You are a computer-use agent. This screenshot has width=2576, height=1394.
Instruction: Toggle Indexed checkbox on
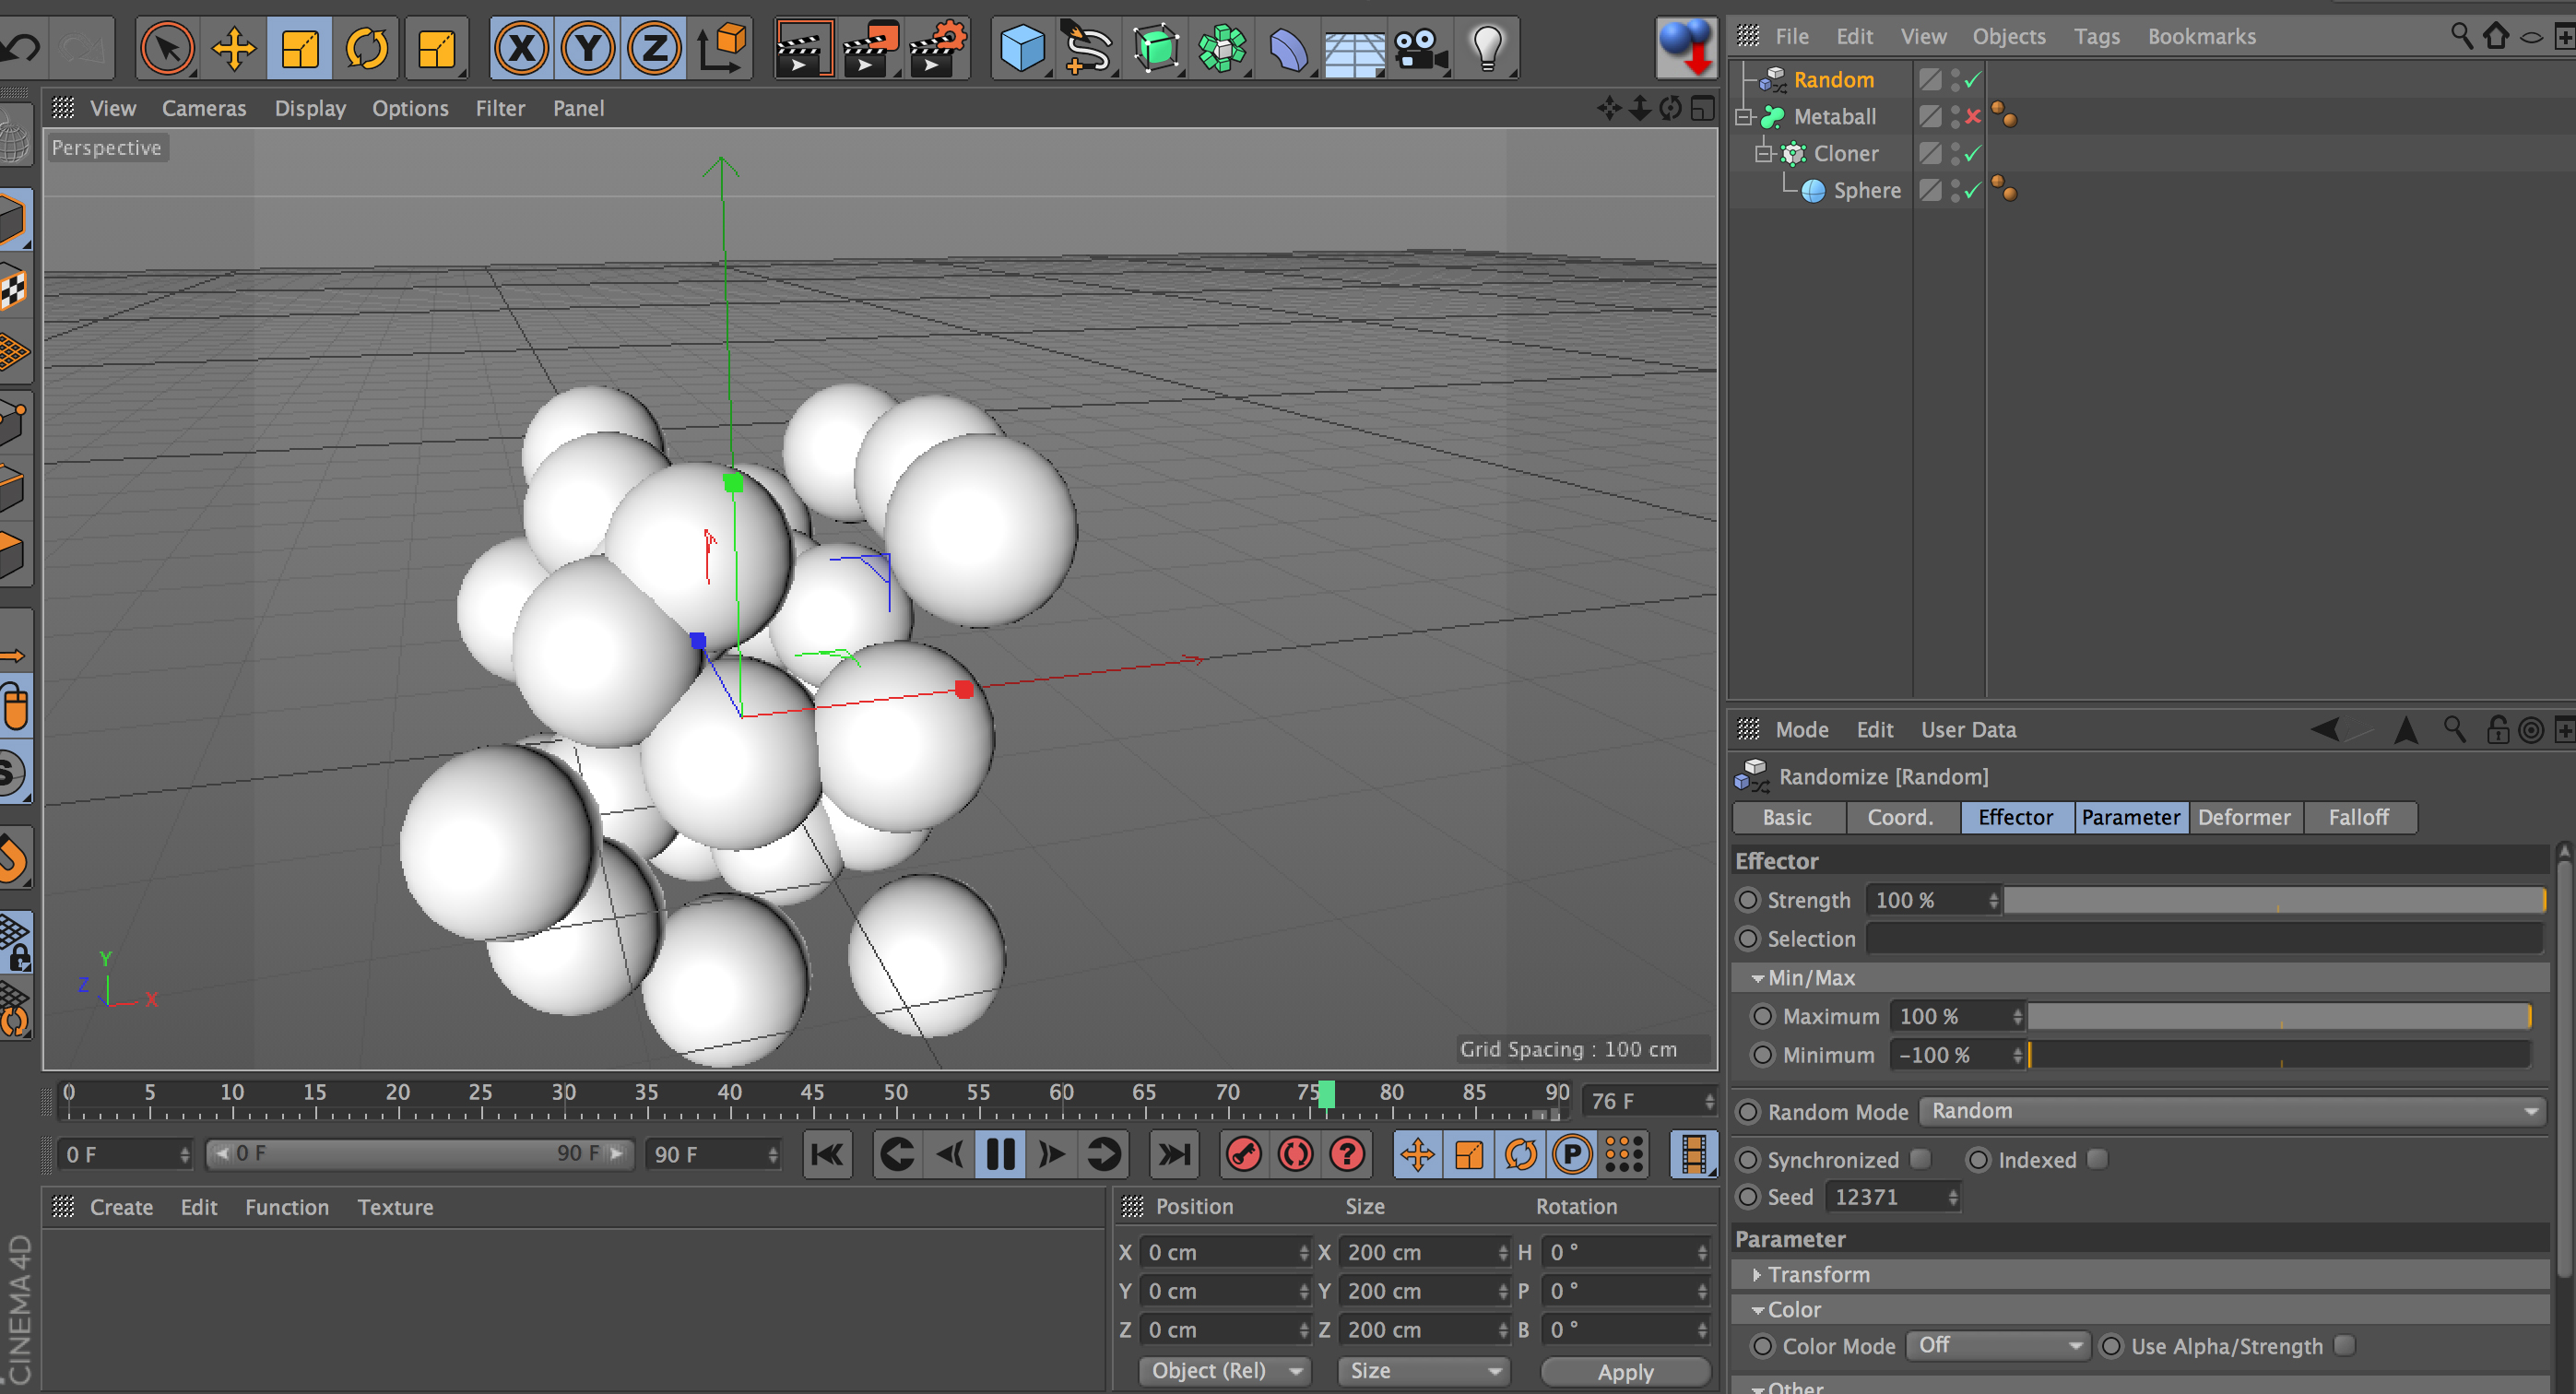pos(2096,1159)
